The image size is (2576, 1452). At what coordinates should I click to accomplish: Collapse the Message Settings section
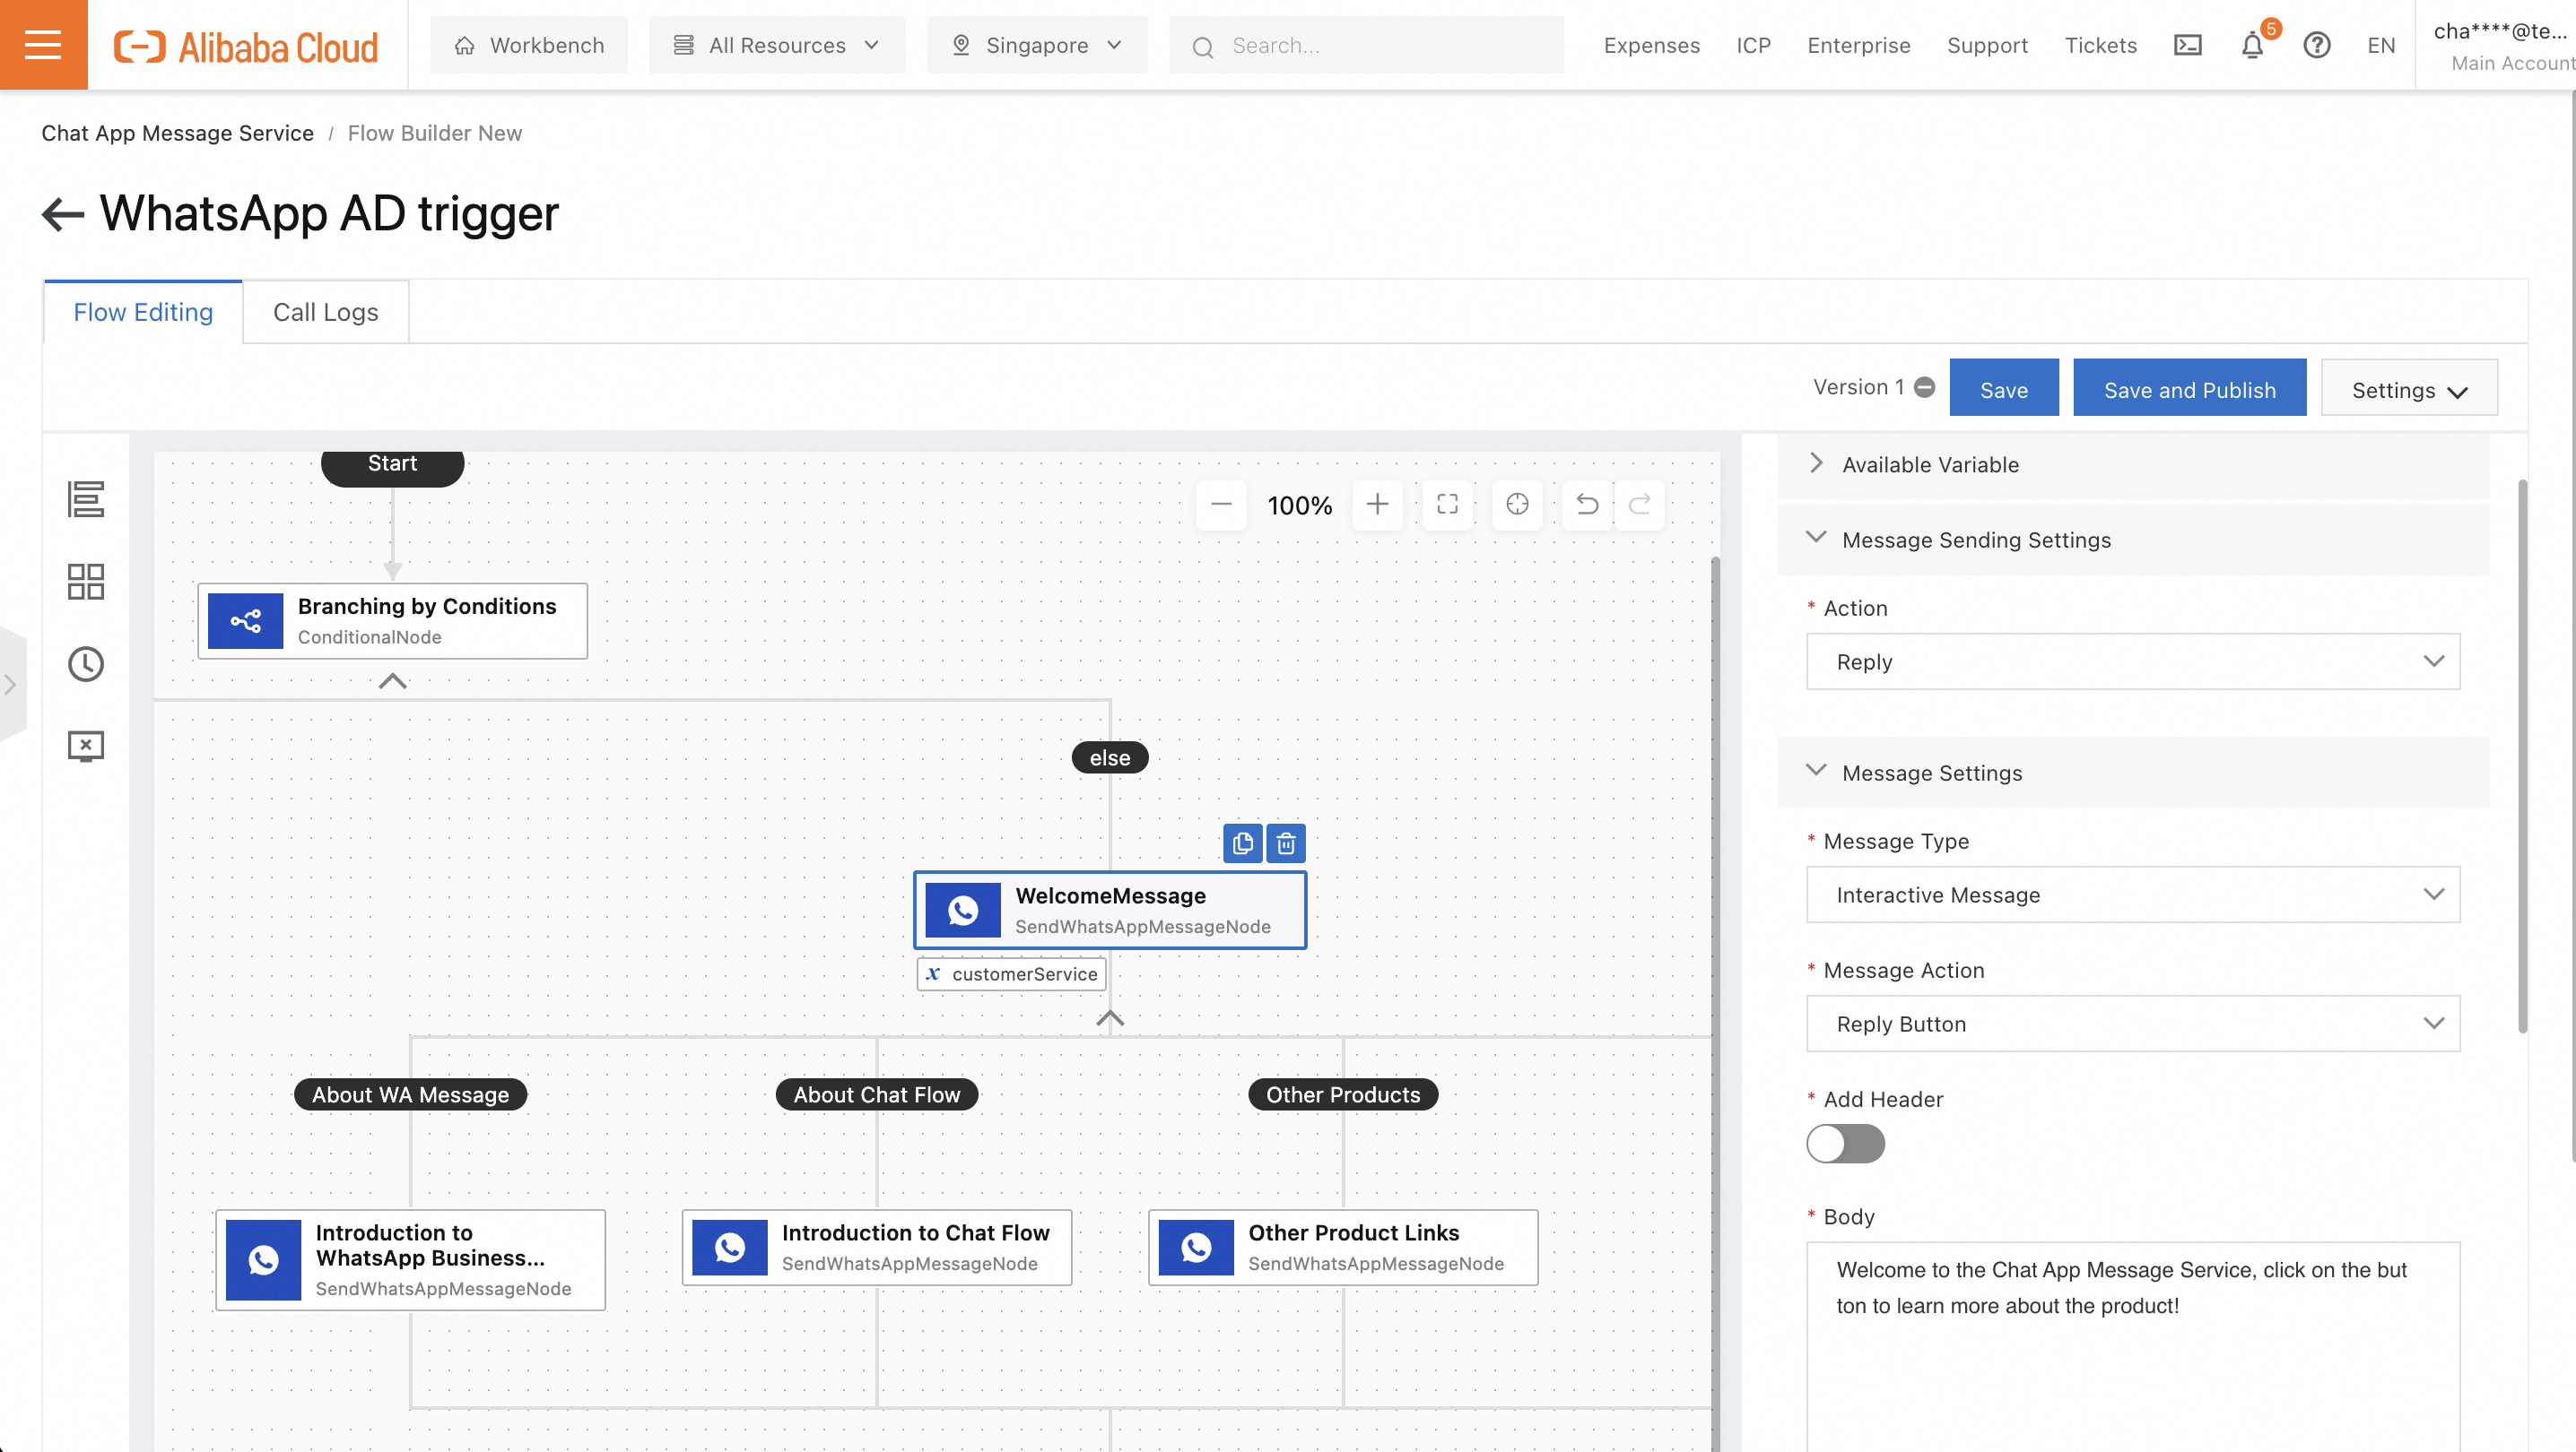tap(1930, 773)
